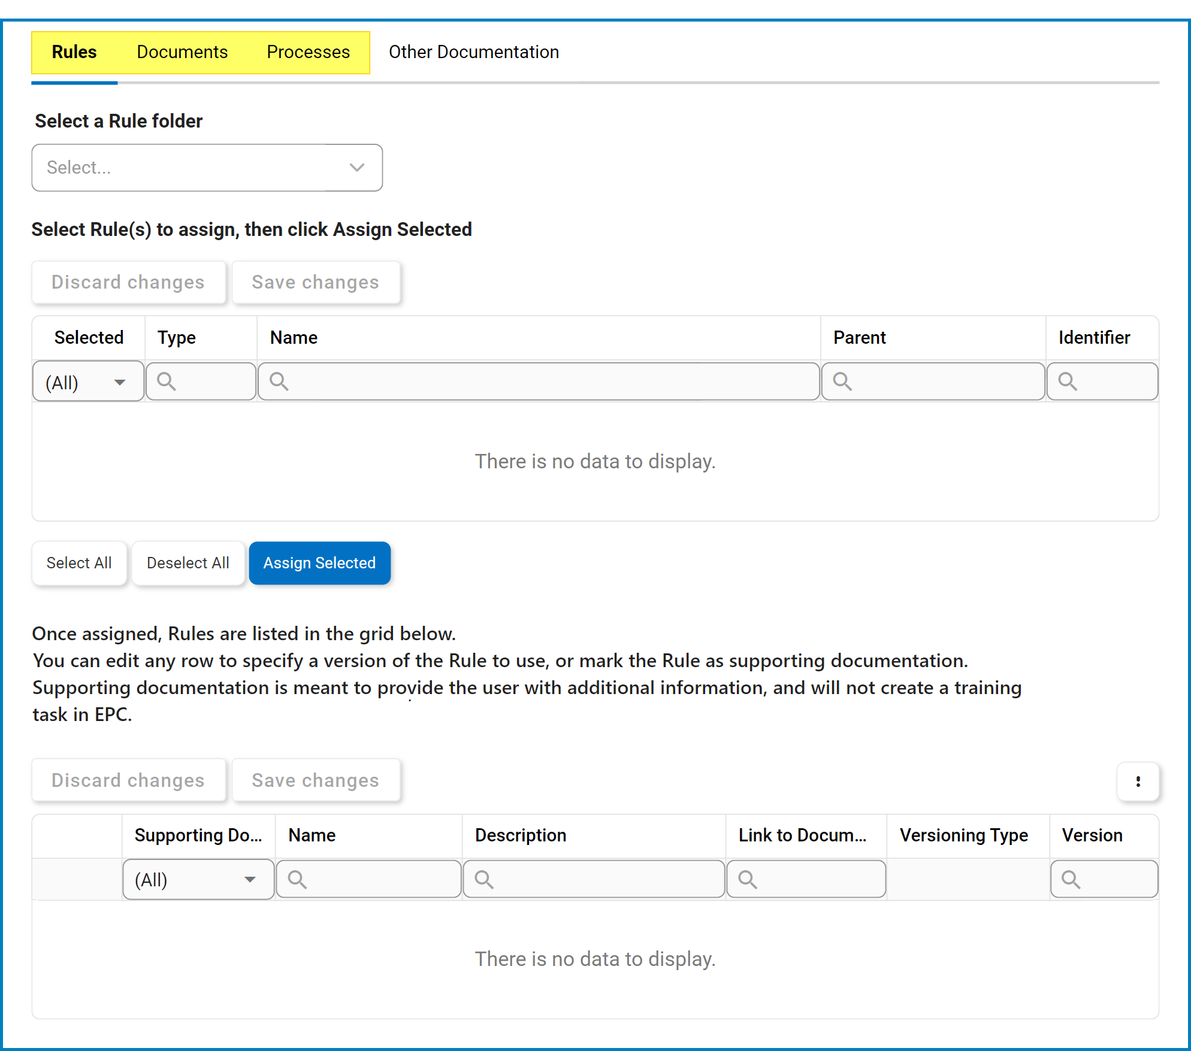Click the Select All button
The width and height of the screenshot is (1191, 1051).
coord(79,563)
